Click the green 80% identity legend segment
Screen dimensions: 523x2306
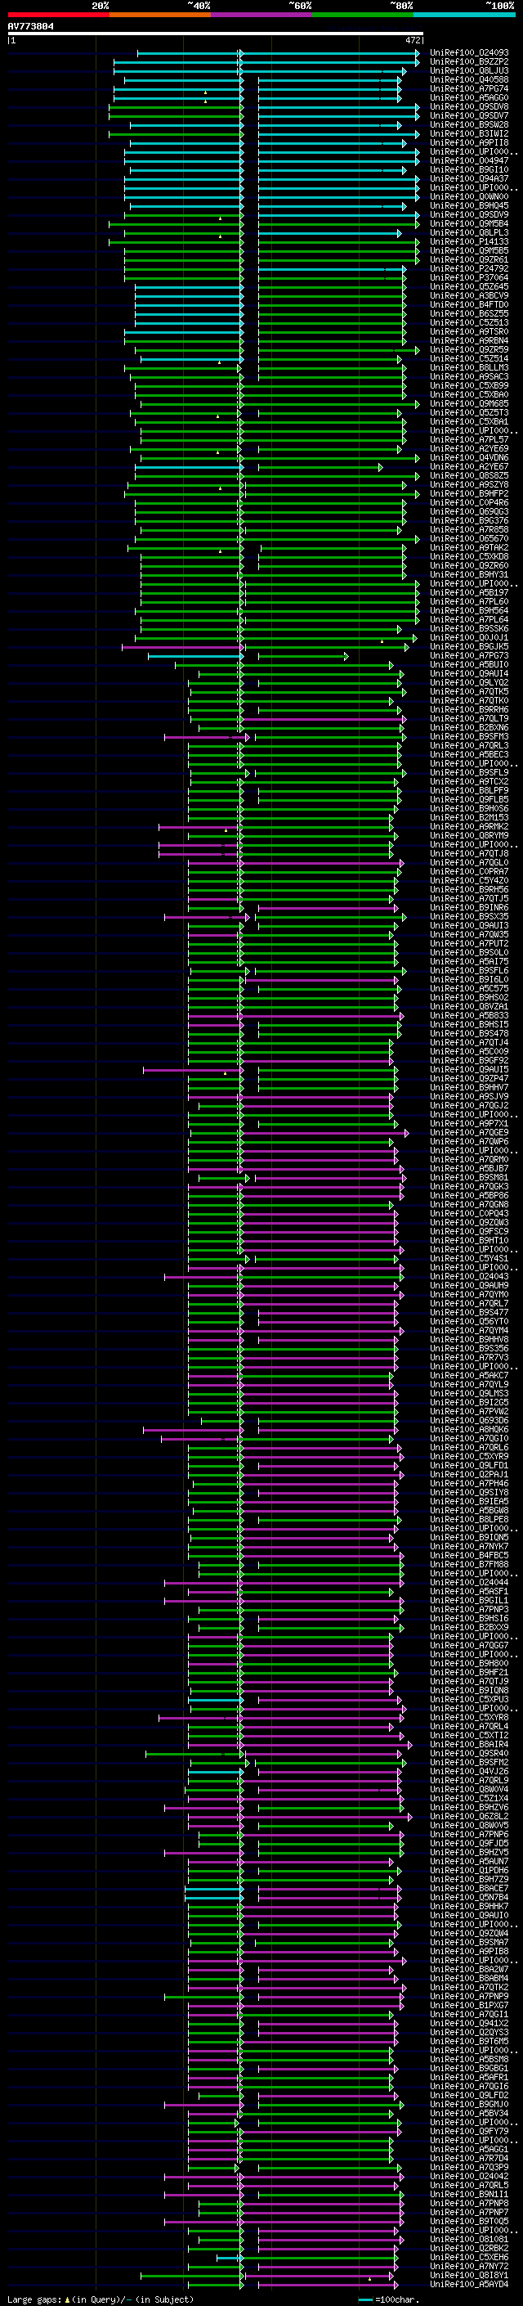click(x=363, y=15)
